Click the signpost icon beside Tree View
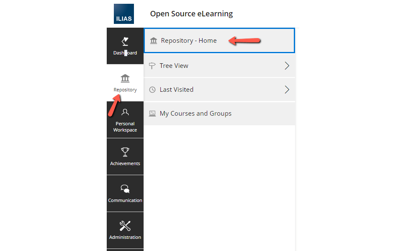 pyautogui.click(x=152, y=66)
